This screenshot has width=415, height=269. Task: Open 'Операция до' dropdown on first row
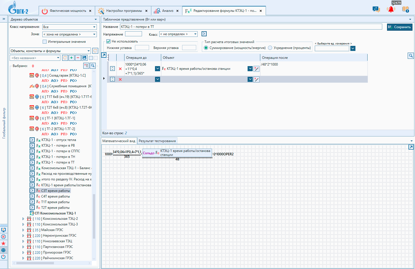click(158, 69)
